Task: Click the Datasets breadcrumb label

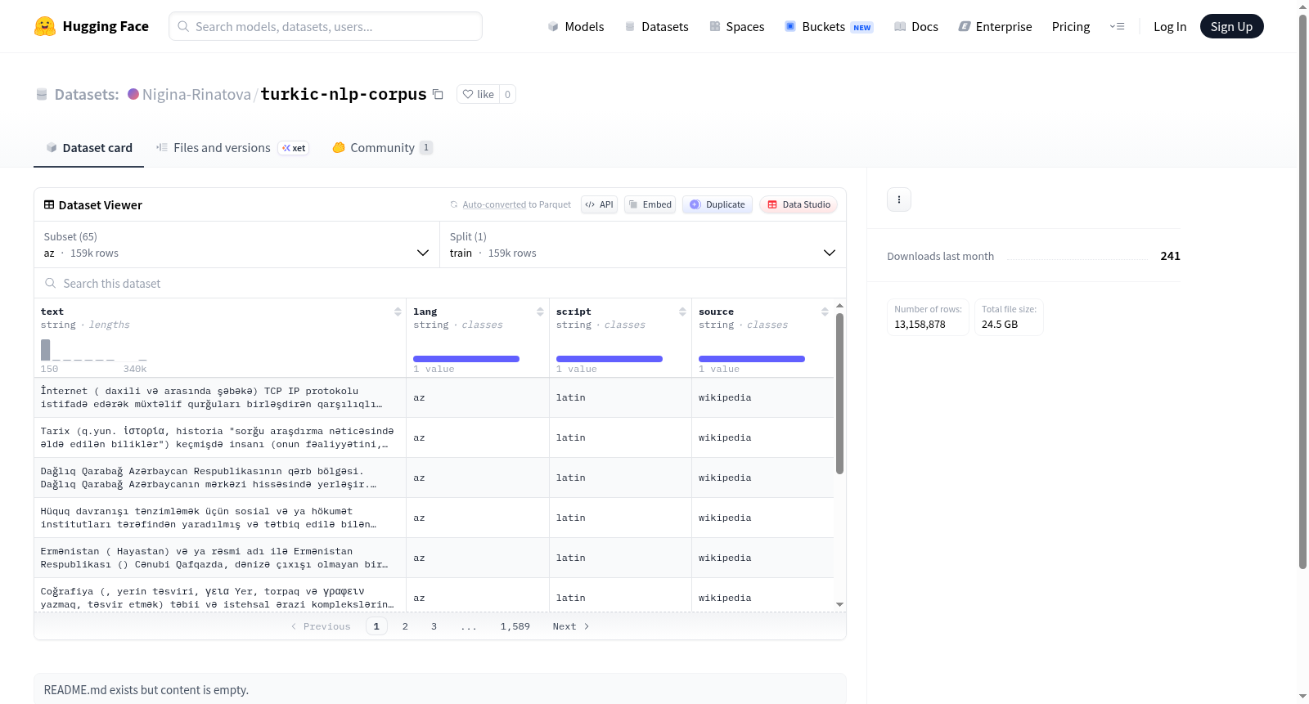Action: click(87, 94)
